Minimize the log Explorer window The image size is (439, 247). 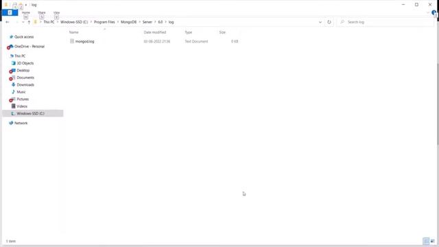coord(403,5)
